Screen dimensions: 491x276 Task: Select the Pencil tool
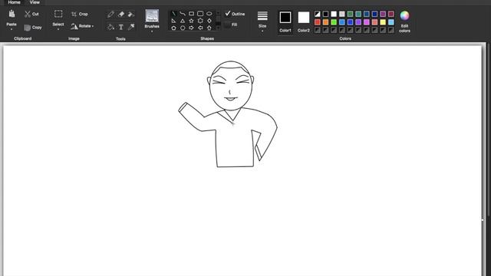[110, 14]
